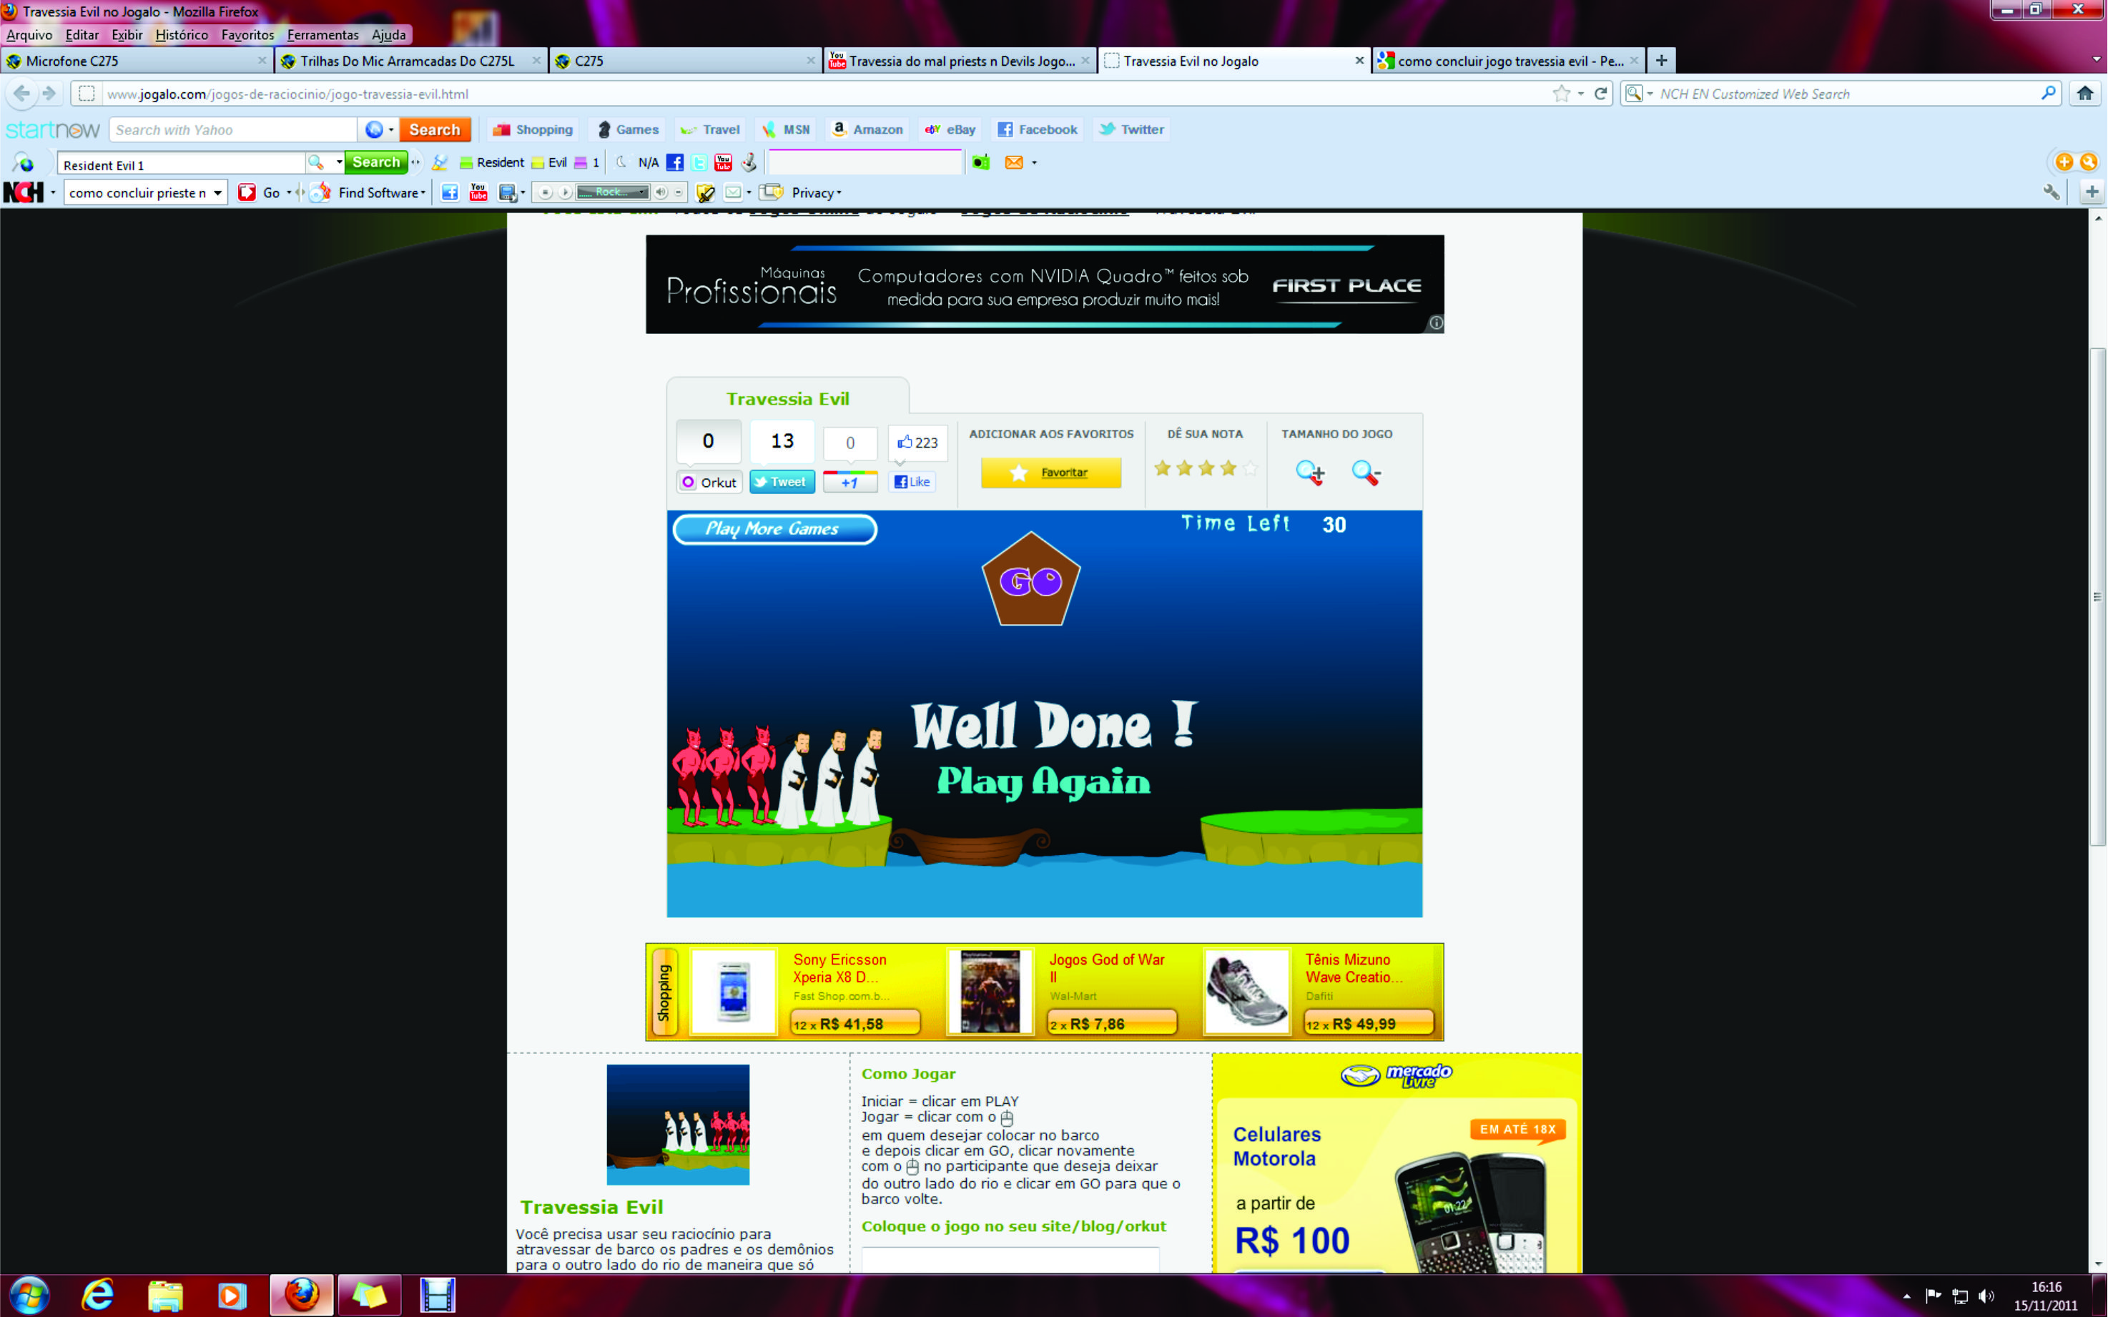
Task: Open Windows Media Player from taskbar
Action: 232,1296
